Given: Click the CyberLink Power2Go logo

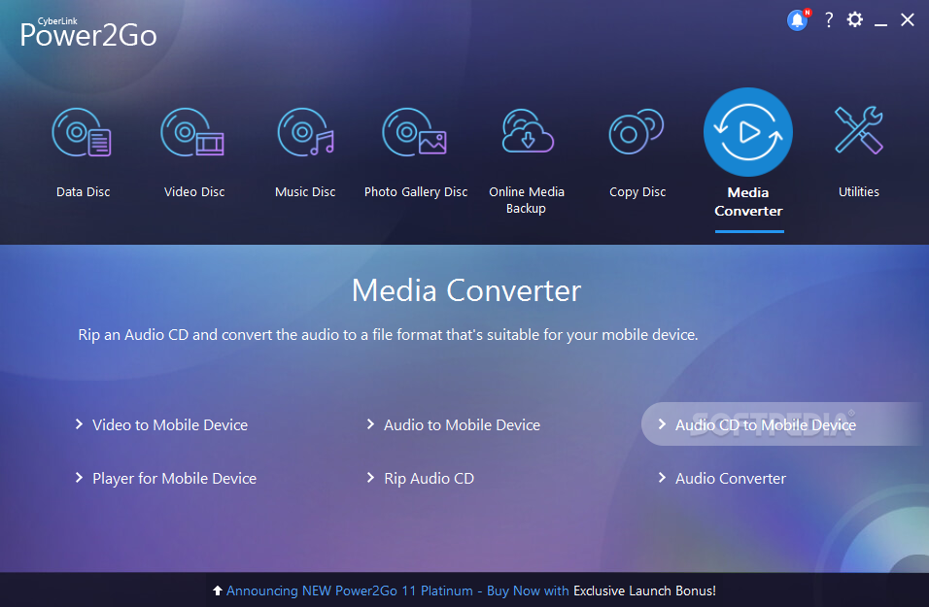Looking at the screenshot, I should tap(88, 33).
